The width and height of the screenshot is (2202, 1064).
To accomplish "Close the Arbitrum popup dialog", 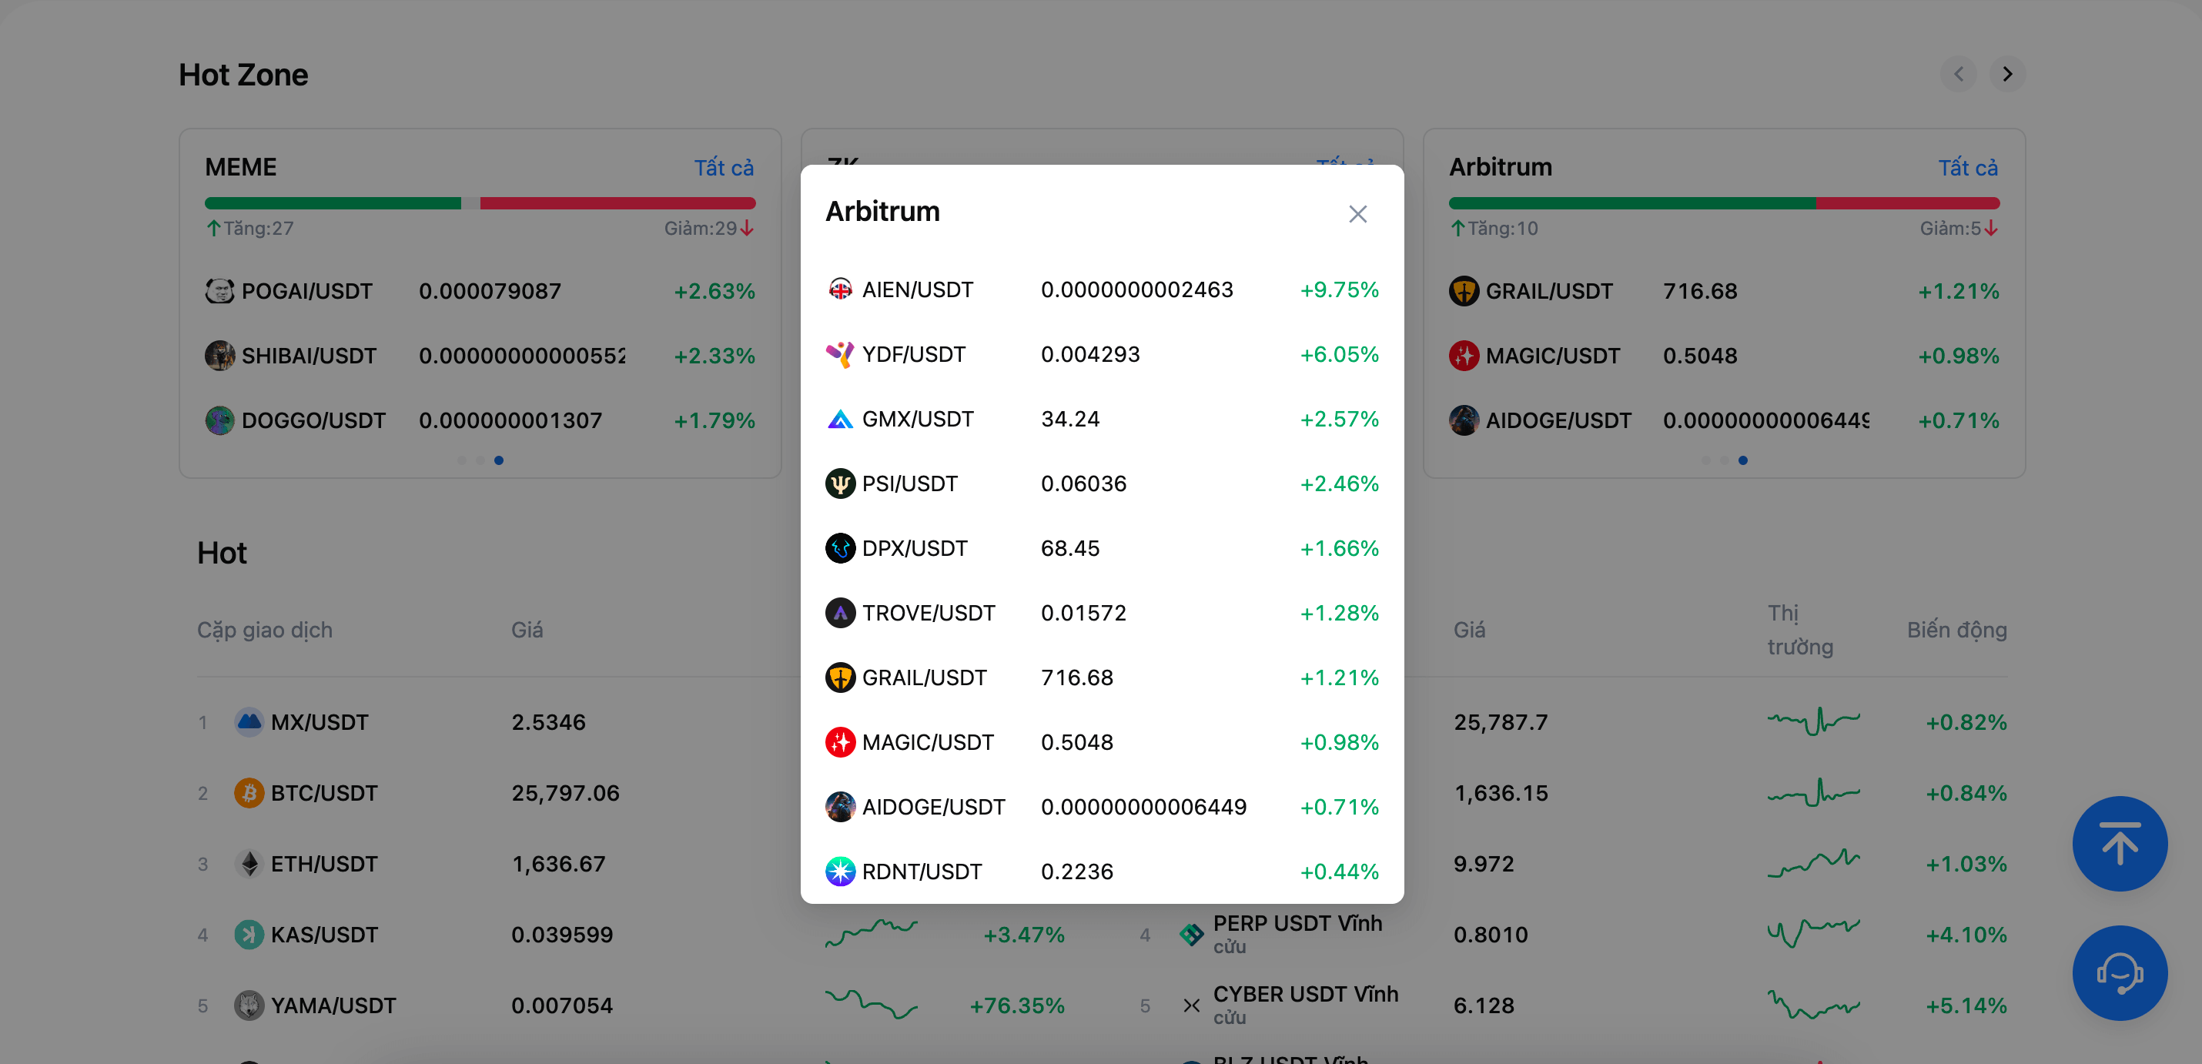I will point(1357,214).
